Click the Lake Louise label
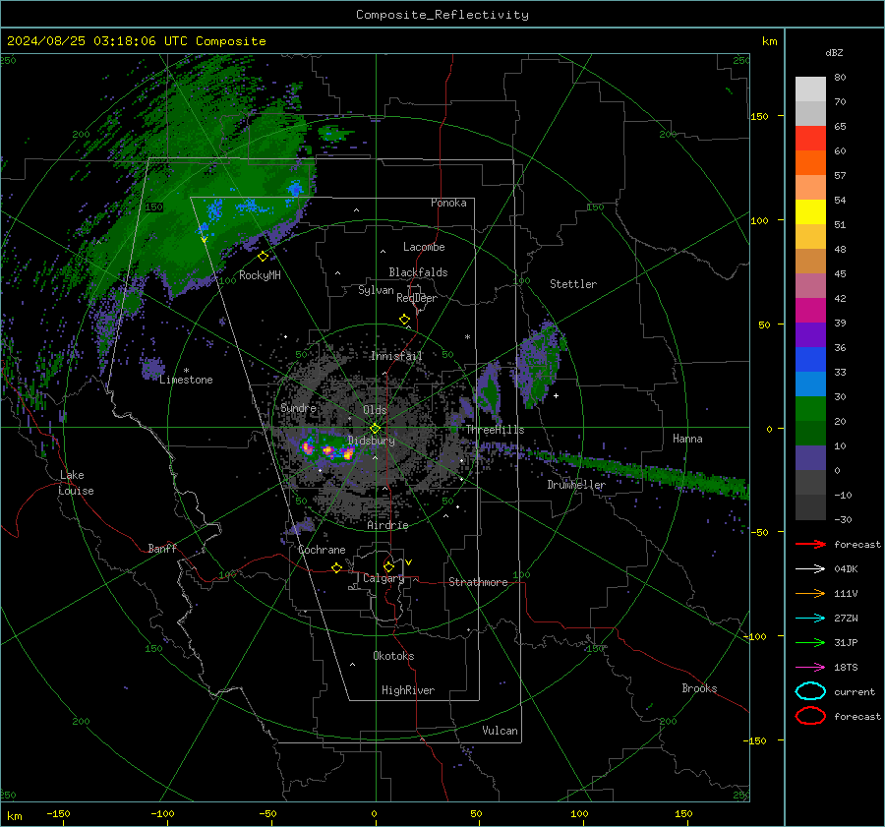Image resolution: width=885 pixels, height=827 pixels. pos(76,483)
